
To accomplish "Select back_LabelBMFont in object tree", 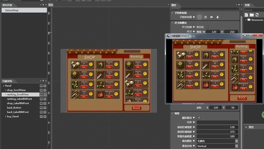I will coord(18,112).
